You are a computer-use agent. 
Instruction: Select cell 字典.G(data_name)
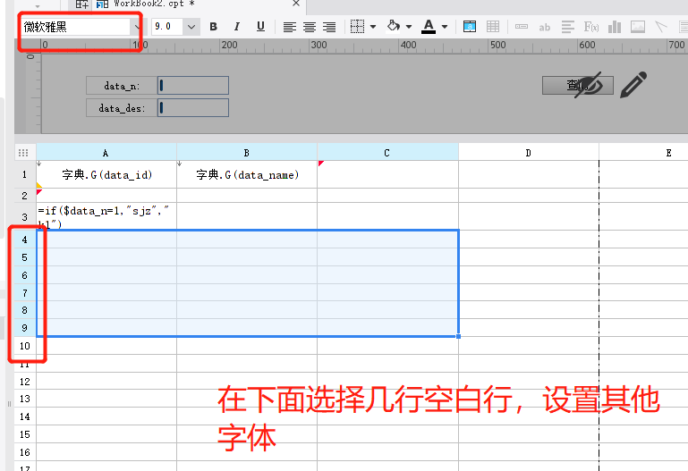tap(247, 174)
